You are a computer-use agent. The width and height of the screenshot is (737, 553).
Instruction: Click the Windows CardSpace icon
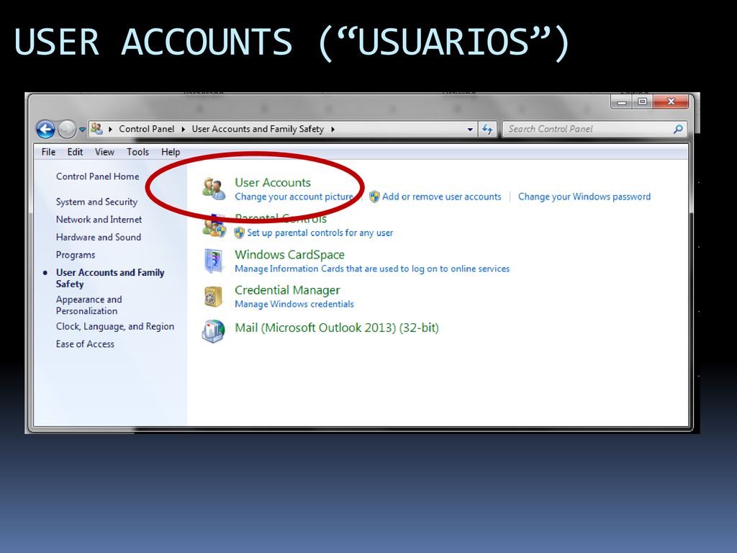[214, 261]
